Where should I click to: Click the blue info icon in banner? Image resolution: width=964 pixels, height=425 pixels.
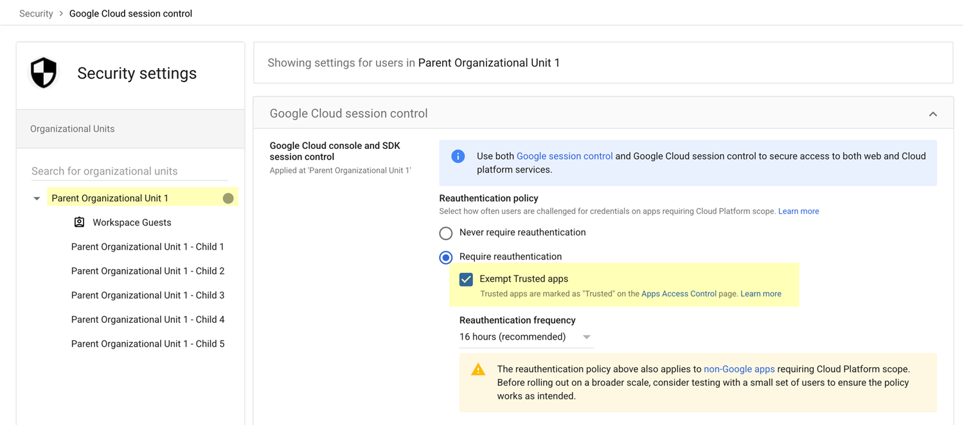tap(458, 156)
